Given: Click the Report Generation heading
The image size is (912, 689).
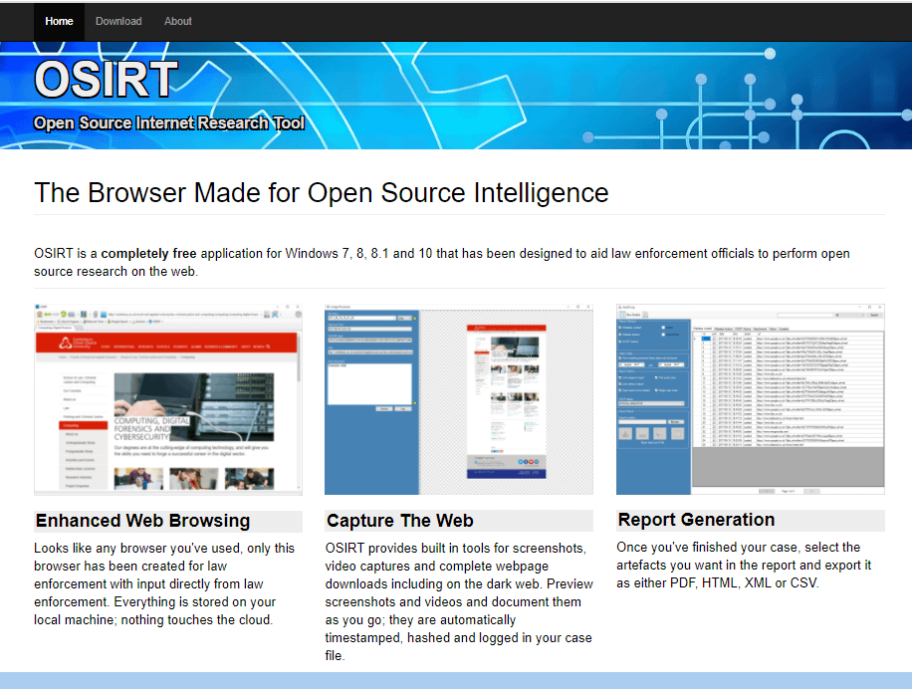Looking at the screenshot, I should pyautogui.click(x=696, y=520).
